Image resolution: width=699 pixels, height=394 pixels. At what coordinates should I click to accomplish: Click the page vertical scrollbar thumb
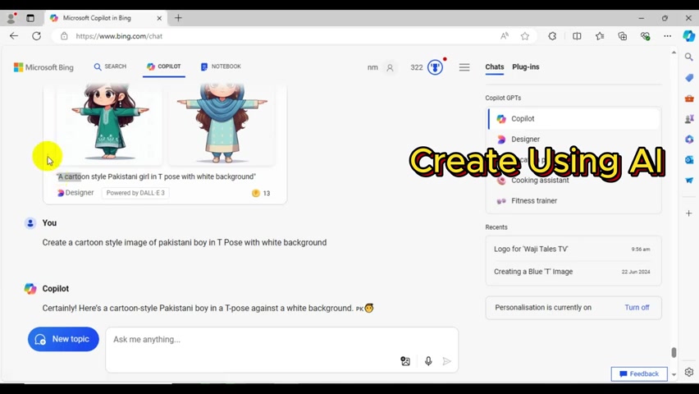pyautogui.click(x=674, y=352)
